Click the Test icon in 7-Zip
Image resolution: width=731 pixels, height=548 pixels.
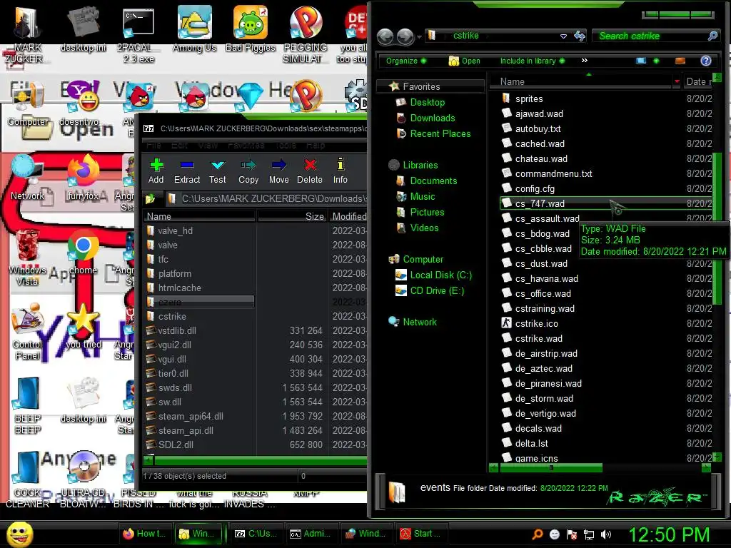click(x=217, y=165)
